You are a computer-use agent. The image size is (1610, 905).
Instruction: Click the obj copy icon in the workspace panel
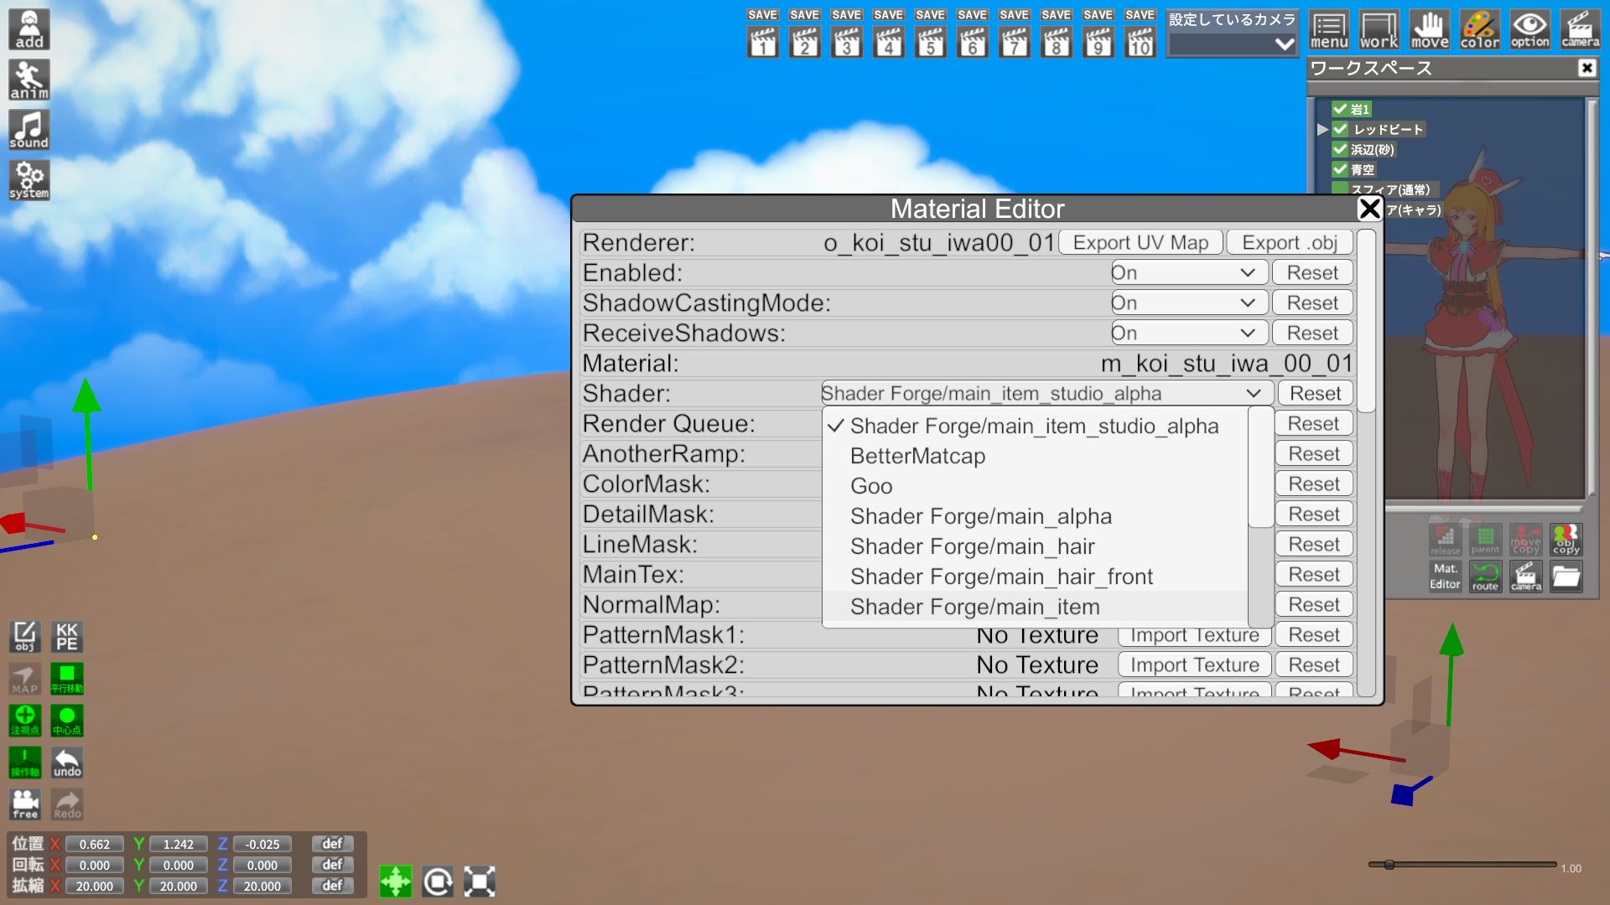[1566, 540]
